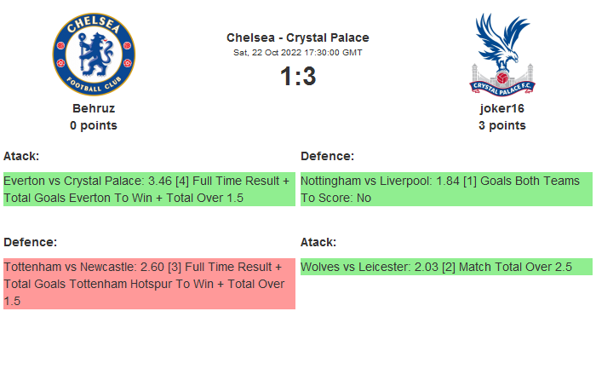The image size is (596, 392).
Task: Click the Atack heading above the Wolves bet
Action: (318, 242)
